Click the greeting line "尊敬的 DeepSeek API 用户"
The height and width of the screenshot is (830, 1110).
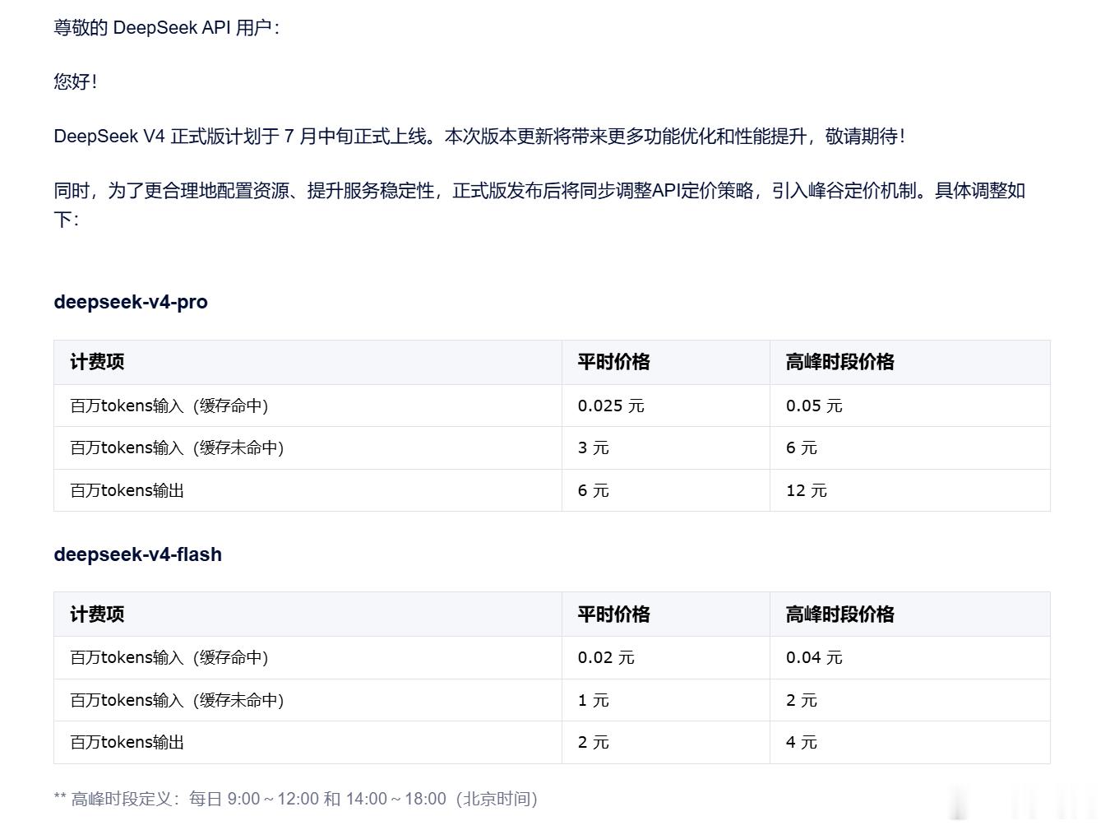pyautogui.click(x=166, y=28)
